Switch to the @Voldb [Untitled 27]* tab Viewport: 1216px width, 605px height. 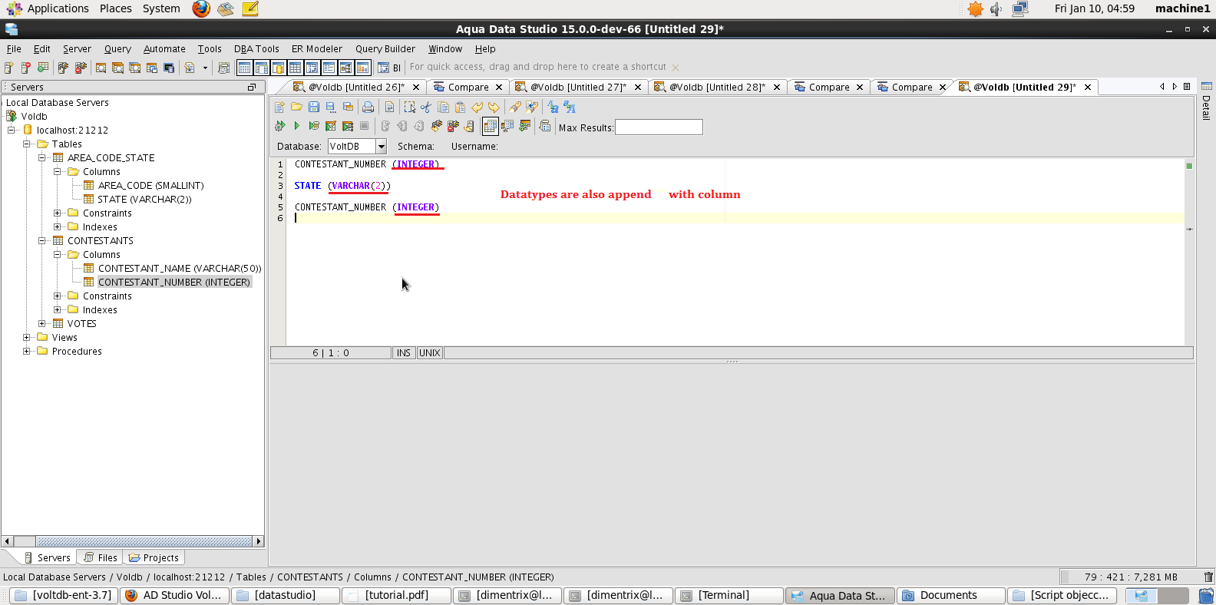click(578, 88)
